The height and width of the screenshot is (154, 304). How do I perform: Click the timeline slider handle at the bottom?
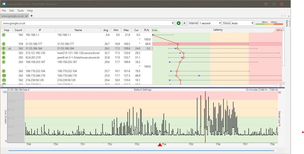pos(276,150)
